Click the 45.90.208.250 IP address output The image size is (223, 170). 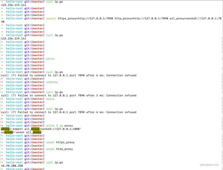point(12,166)
